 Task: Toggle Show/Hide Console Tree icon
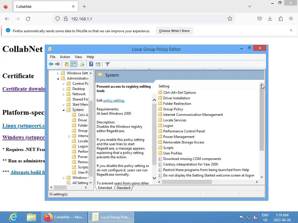pyautogui.click(x=73, y=64)
